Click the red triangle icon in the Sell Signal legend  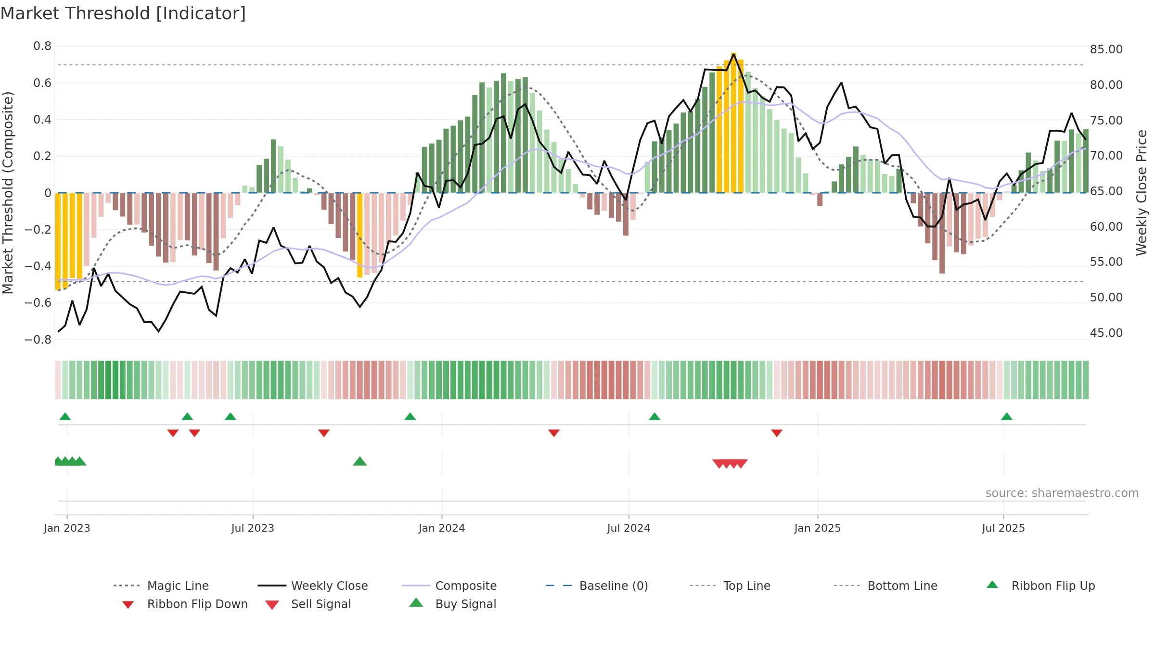(x=272, y=605)
